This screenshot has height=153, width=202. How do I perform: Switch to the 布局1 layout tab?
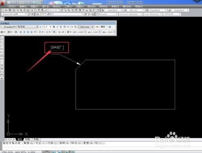coord(27,139)
